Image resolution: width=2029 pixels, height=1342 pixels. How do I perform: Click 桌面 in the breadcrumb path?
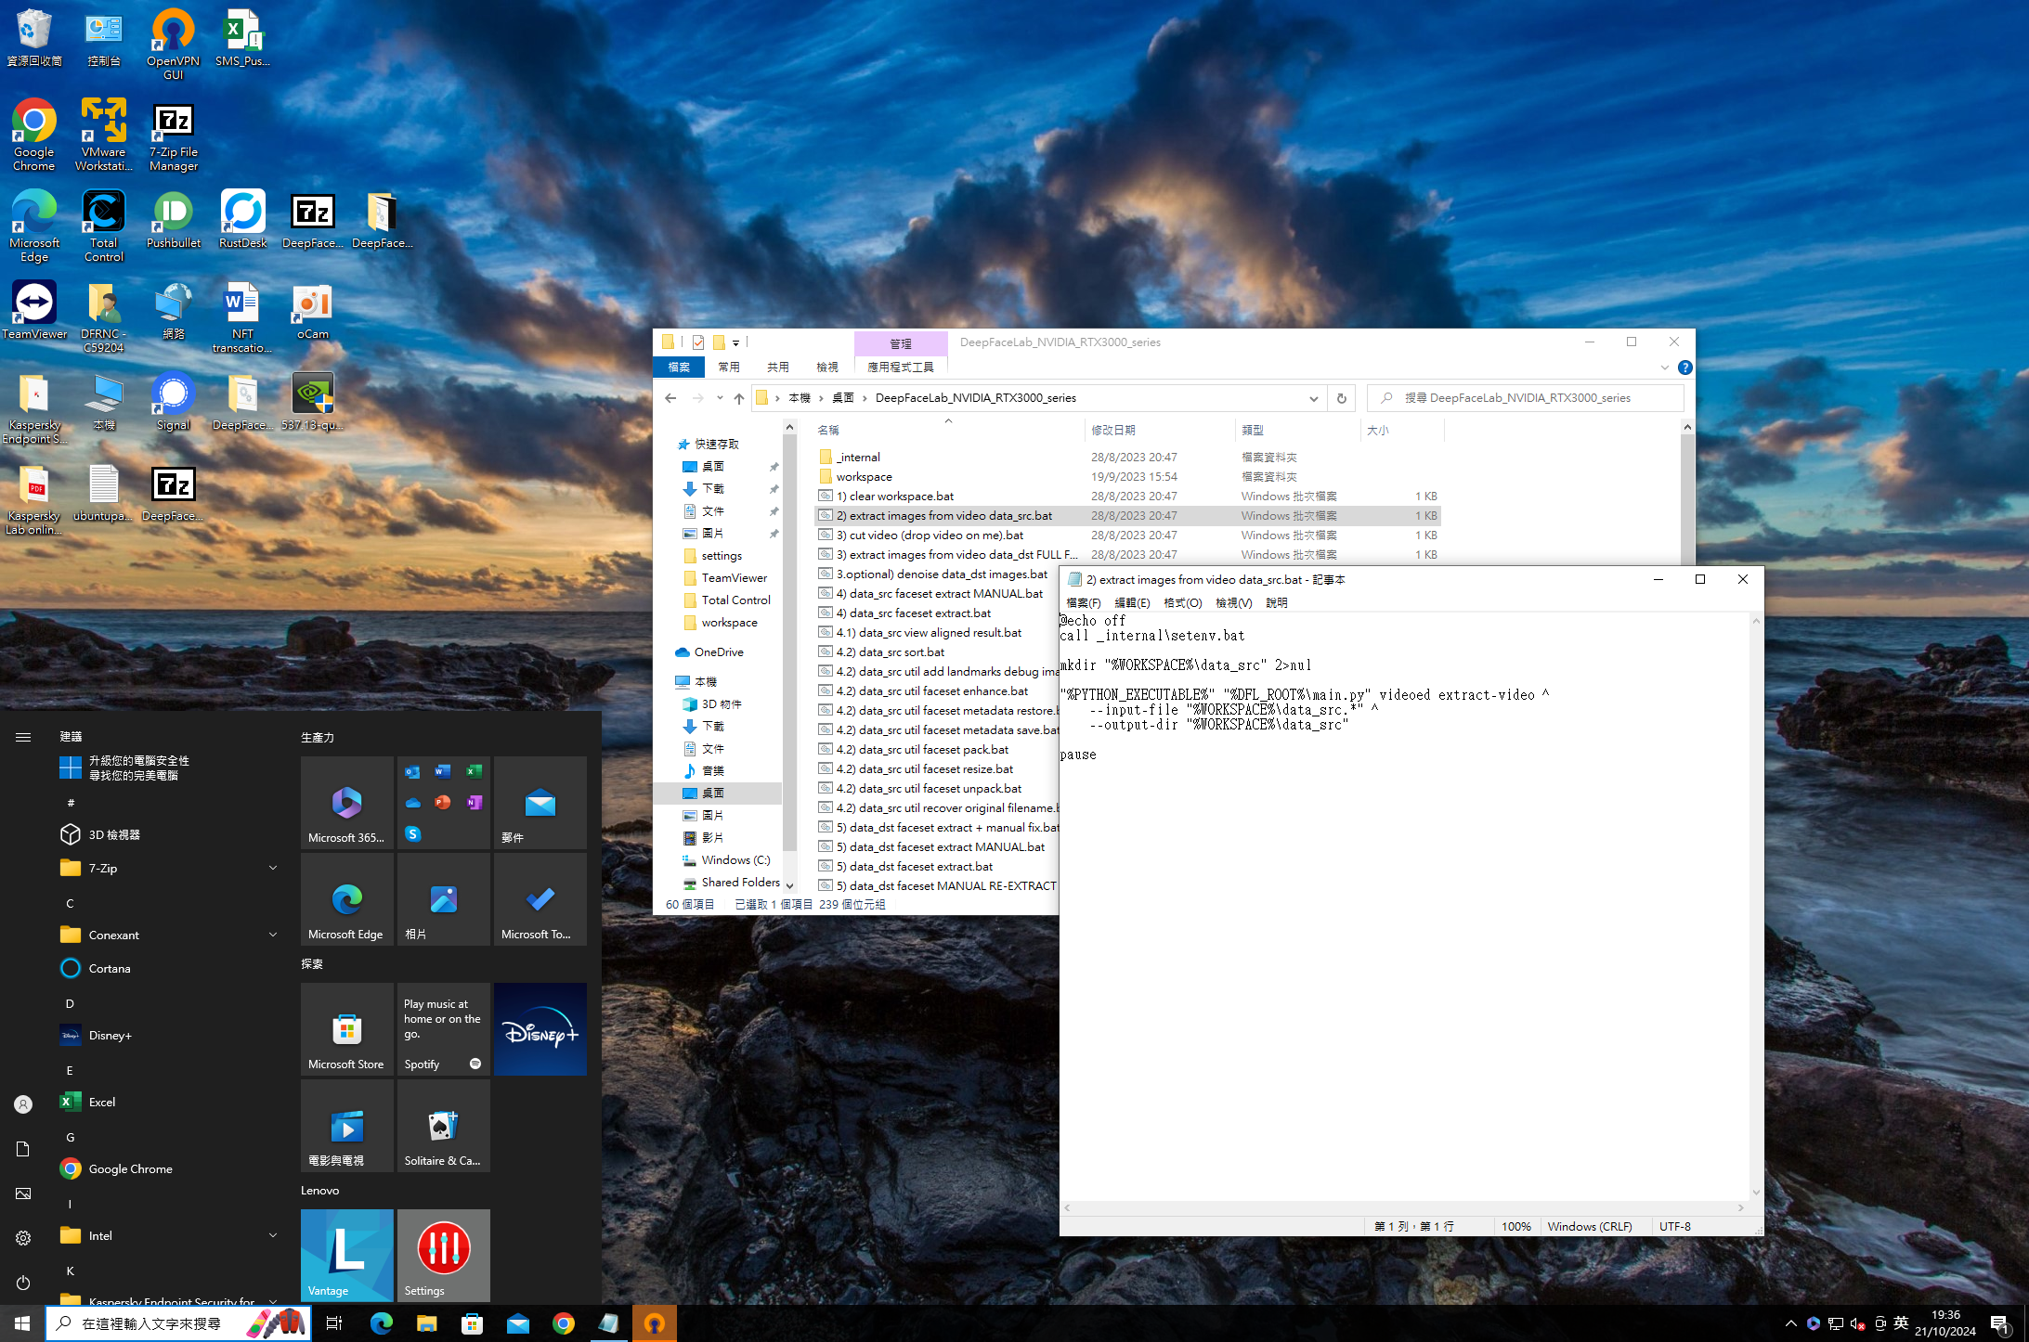(x=843, y=398)
